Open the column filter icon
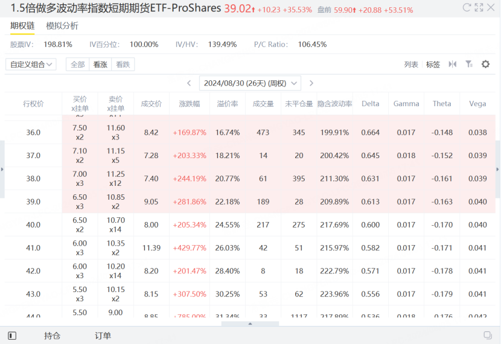This screenshot has height=344, width=501. click(469, 64)
